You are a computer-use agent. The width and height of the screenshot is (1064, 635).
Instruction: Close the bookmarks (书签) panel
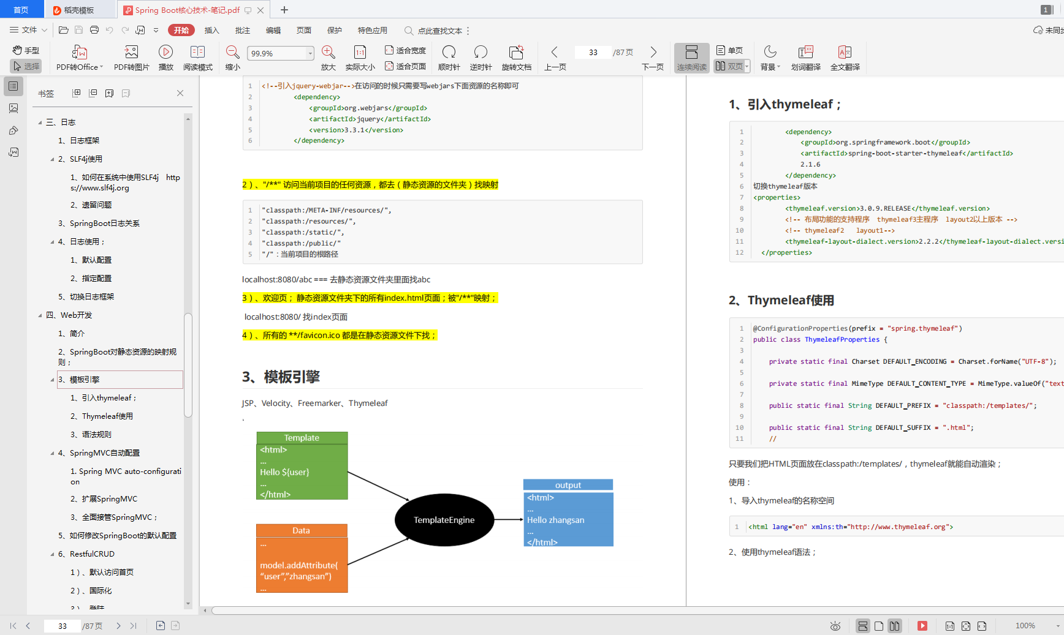180,93
